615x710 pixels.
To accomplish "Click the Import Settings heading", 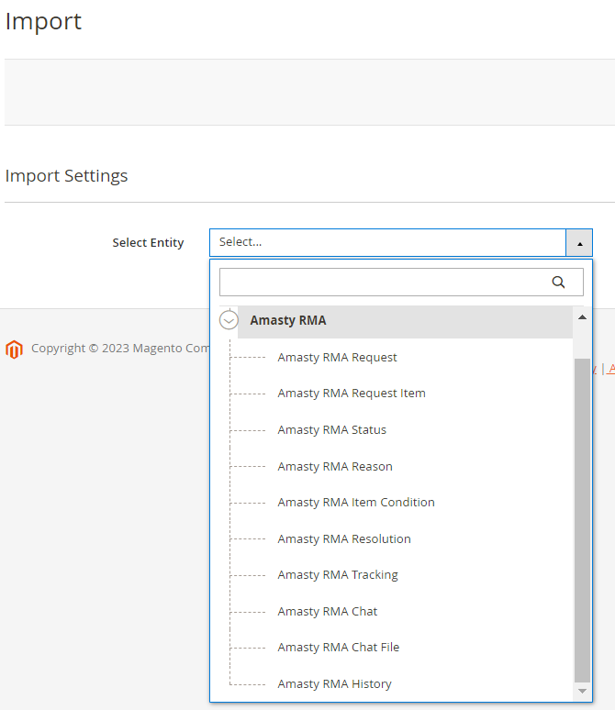I will coord(66,176).
